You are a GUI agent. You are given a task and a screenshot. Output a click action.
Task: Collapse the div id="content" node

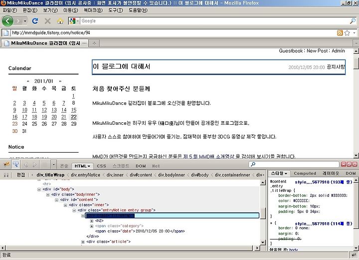[x=56, y=200]
